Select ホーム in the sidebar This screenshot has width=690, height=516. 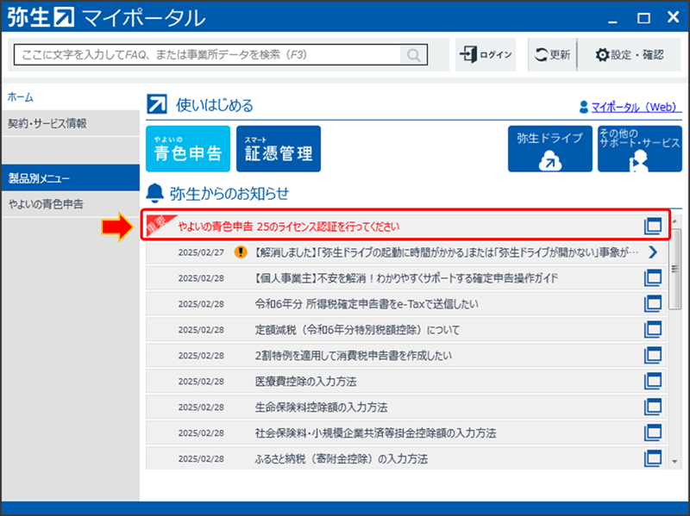[22, 97]
